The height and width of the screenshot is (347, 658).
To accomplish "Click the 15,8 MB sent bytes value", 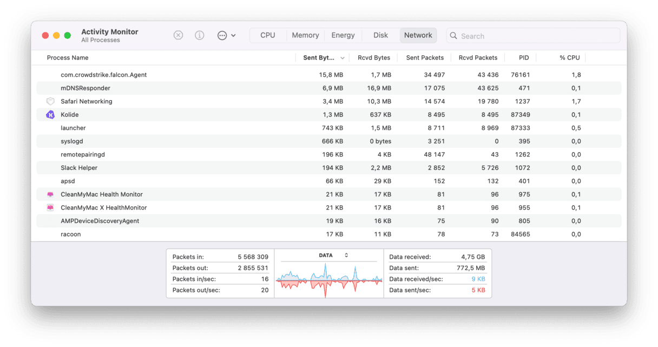I will (331, 75).
